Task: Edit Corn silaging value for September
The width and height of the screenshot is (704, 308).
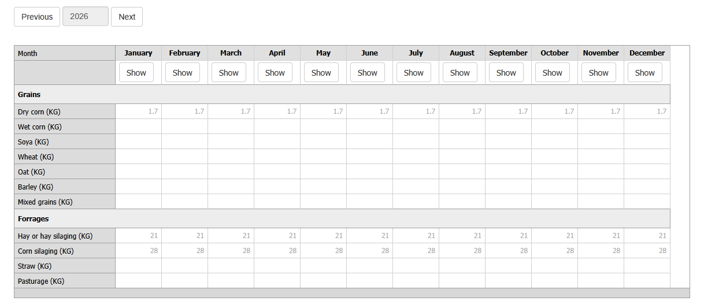Action: tap(509, 251)
